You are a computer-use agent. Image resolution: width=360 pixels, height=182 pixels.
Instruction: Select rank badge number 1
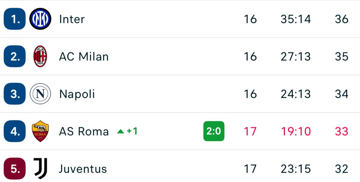[x=15, y=19]
